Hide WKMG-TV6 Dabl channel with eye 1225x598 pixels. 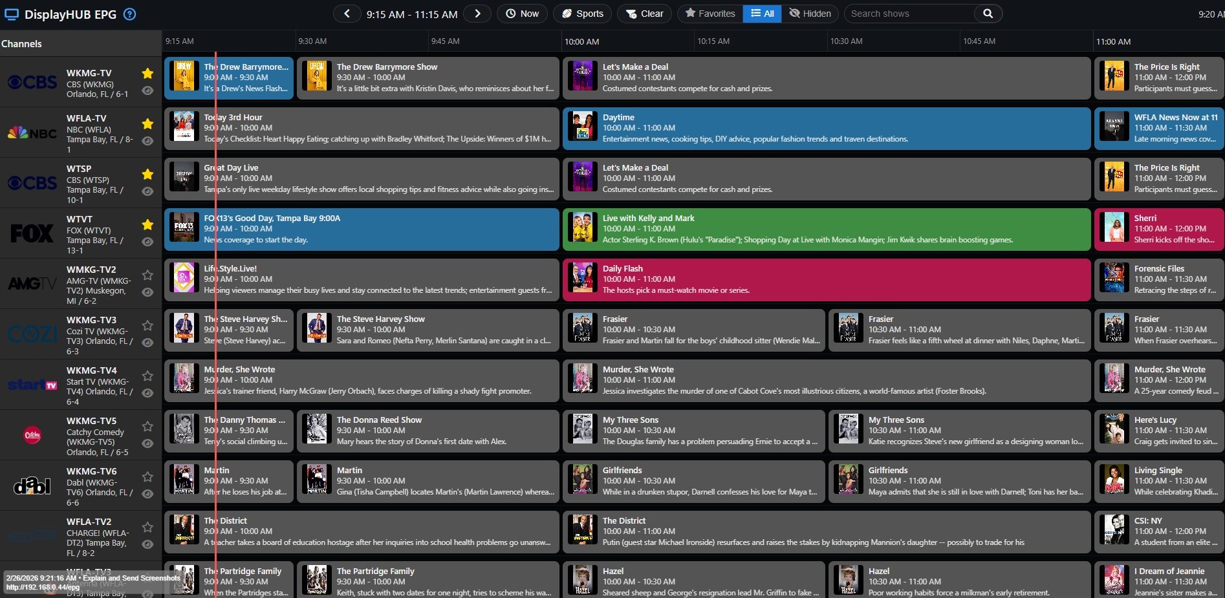[147, 494]
